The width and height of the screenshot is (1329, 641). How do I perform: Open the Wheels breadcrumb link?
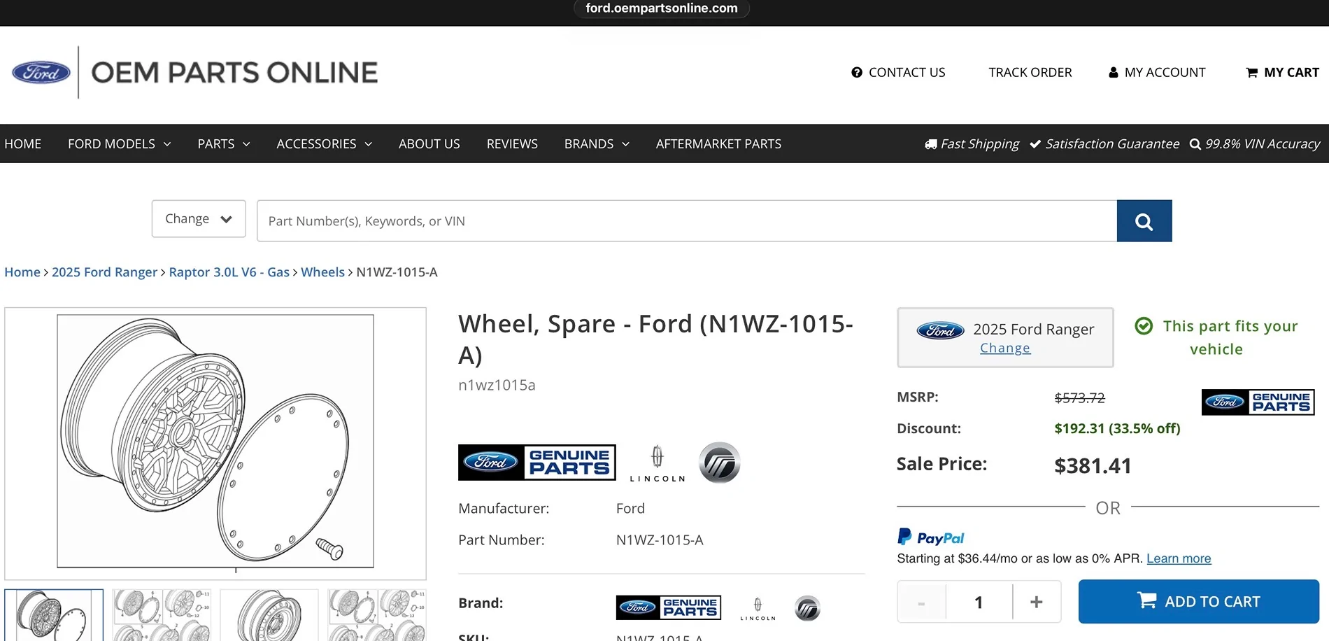pyautogui.click(x=322, y=272)
